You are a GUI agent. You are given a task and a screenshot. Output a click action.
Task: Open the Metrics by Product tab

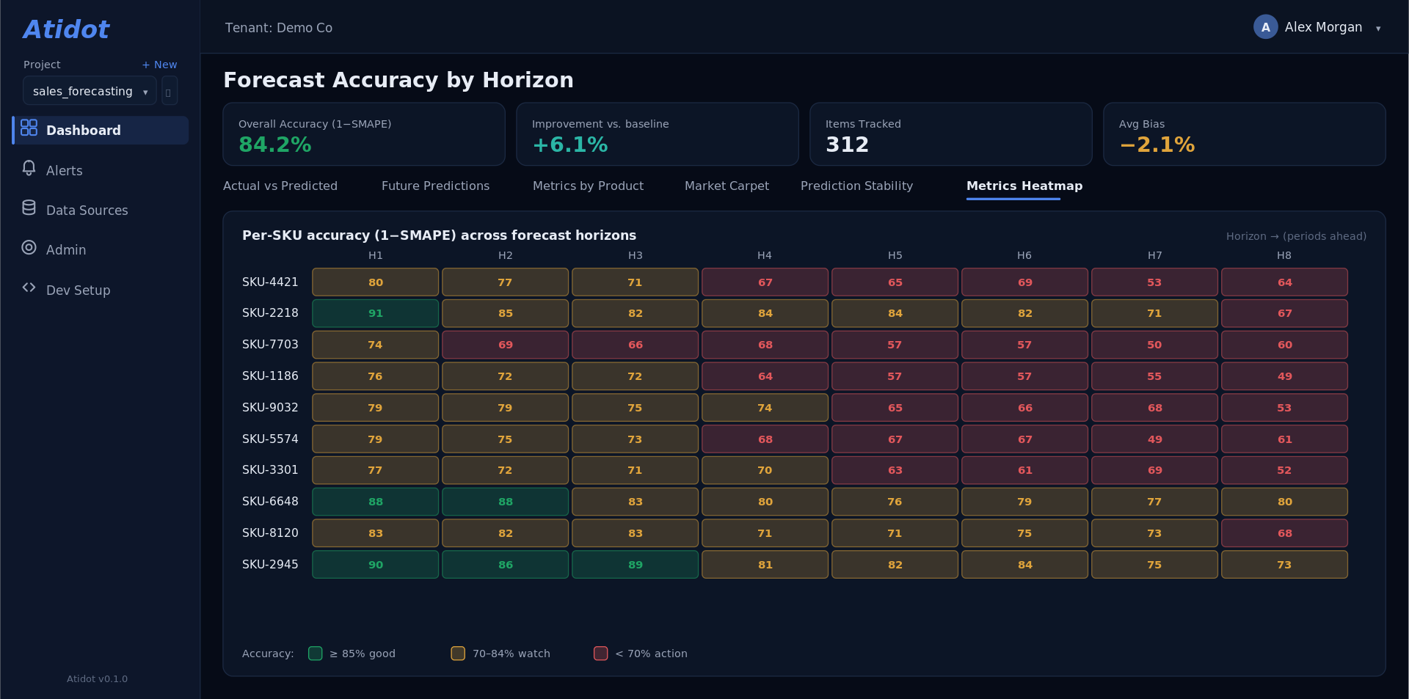tap(588, 186)
